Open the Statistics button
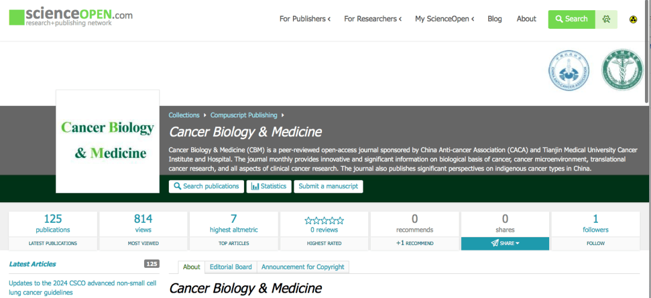Image resolution: width=651 pixels, height=298 pixels. click(269, 186)
